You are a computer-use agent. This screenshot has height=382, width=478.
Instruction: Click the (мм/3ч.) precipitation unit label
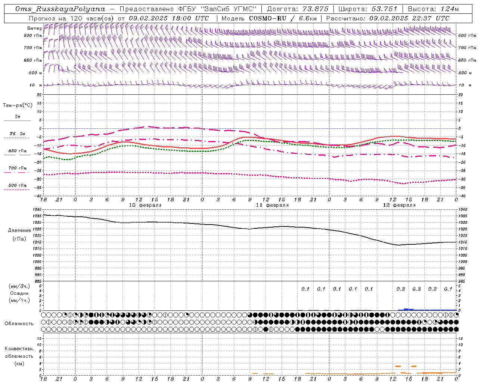click(x=19, y=286)
